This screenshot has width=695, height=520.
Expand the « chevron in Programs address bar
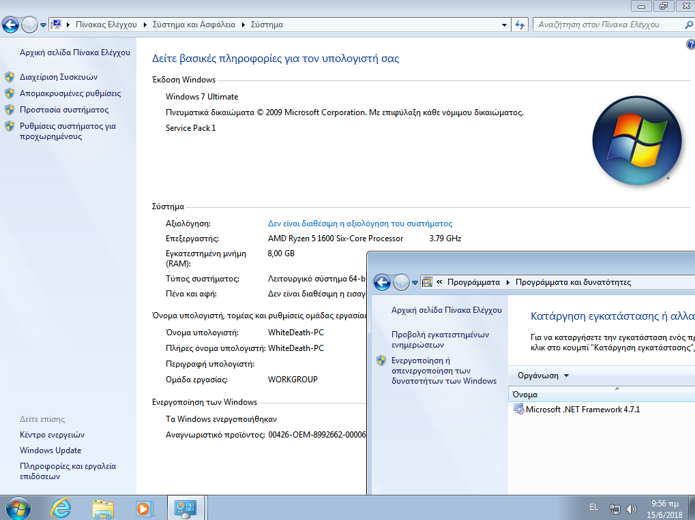tap(439, 283)
